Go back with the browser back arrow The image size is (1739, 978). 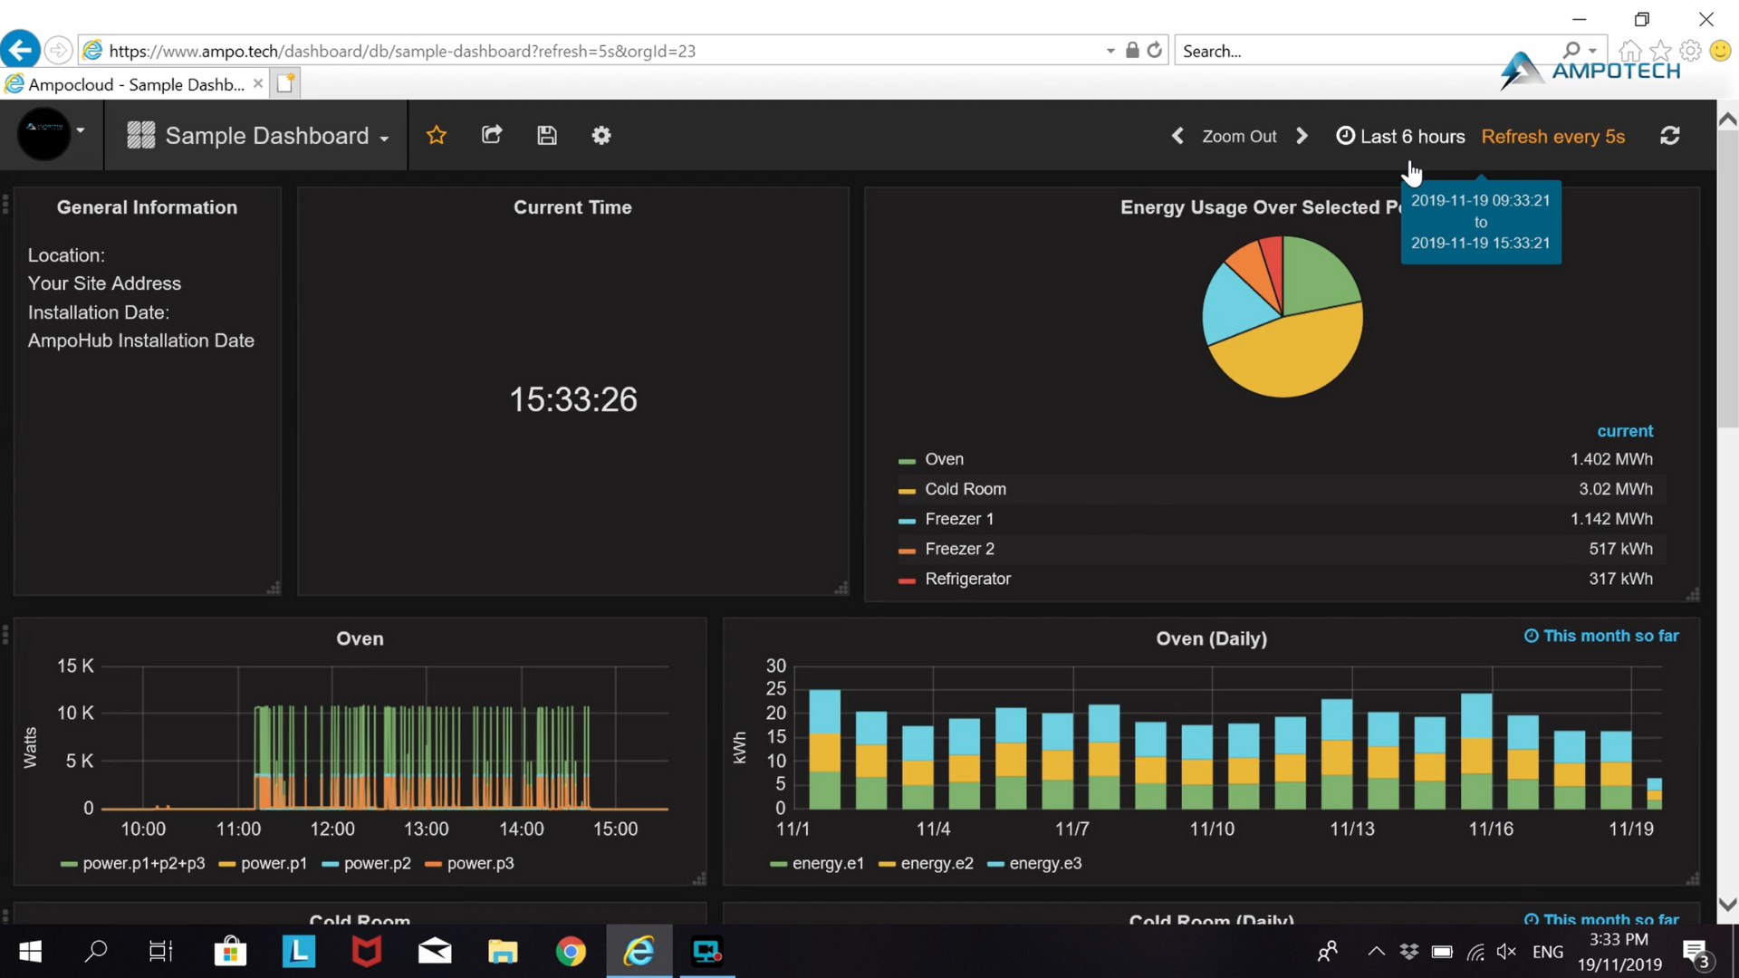[21, 50]
